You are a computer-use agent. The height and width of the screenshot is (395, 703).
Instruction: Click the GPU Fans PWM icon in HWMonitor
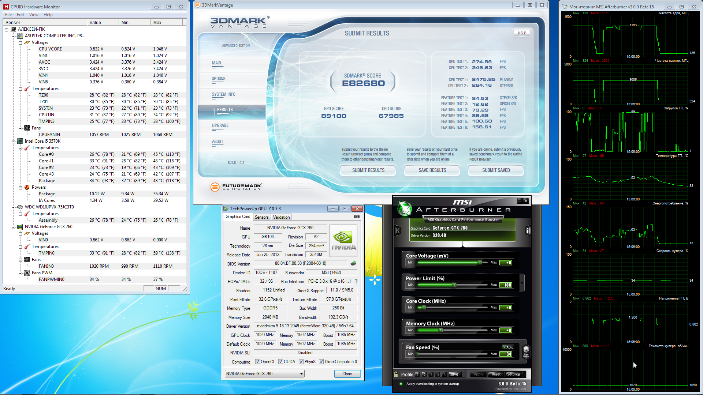[27, 273]
